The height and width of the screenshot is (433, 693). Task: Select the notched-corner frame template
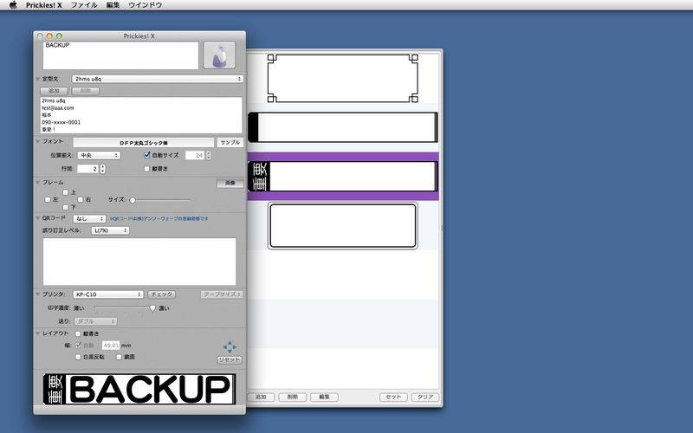342,78
